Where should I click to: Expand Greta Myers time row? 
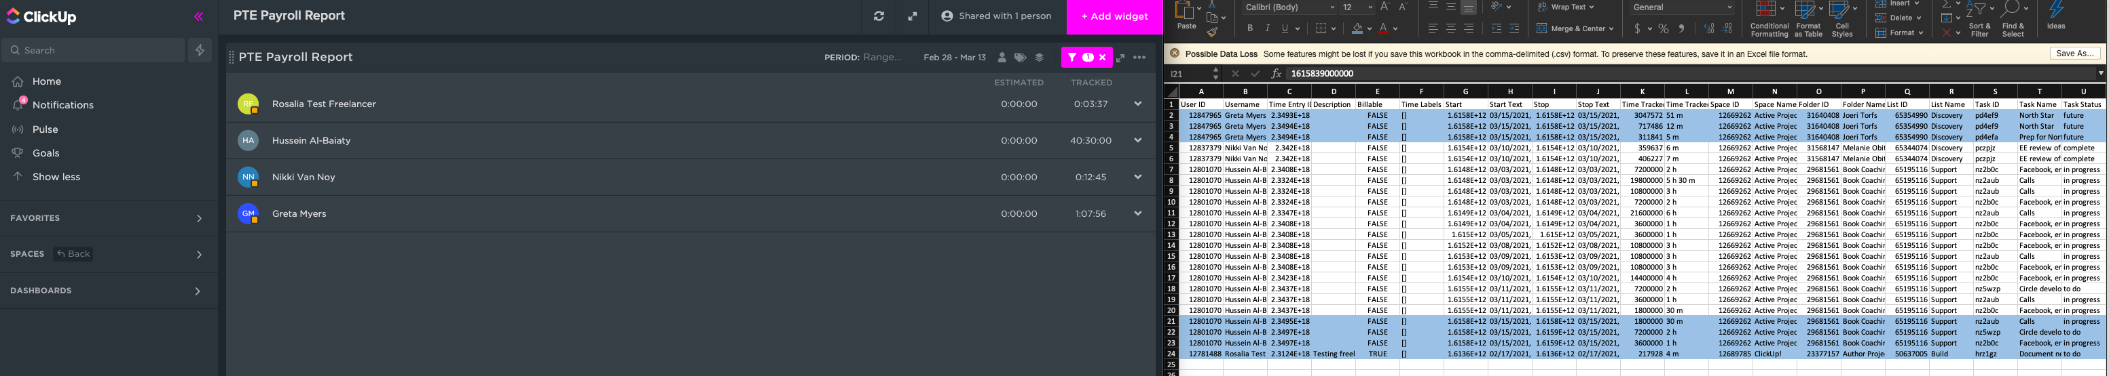(x=1137, y=213)
